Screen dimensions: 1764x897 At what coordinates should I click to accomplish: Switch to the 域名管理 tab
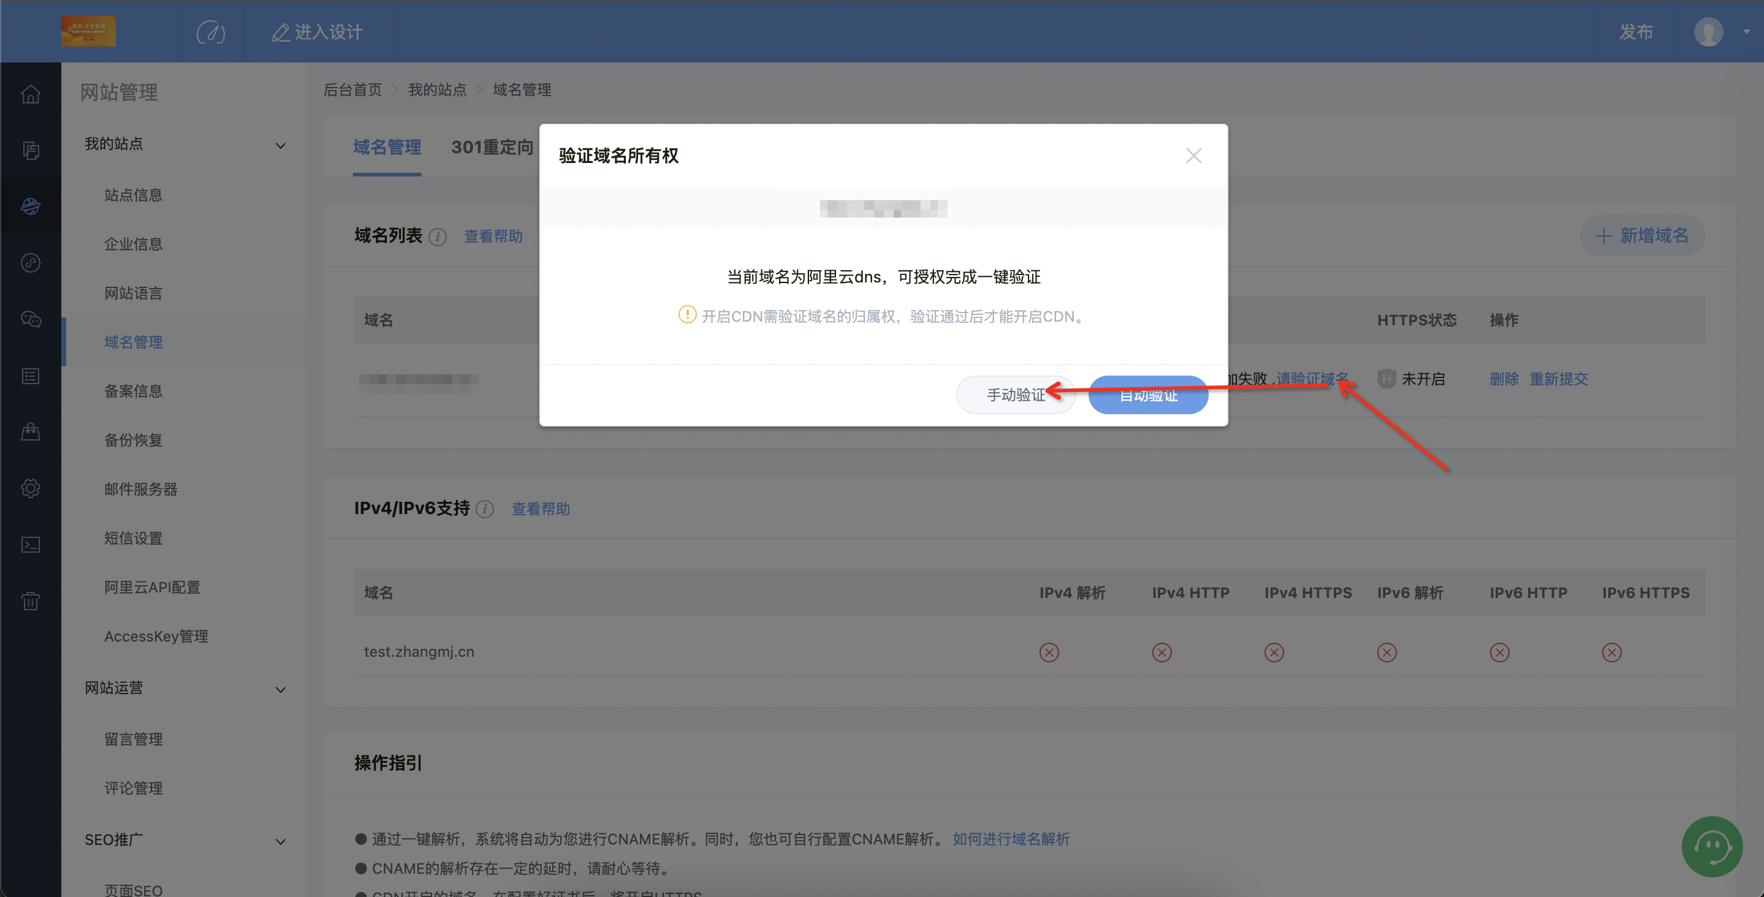tap(387, 147)
